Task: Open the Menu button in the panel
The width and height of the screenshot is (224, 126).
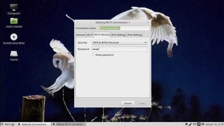Action: (x=6, y=124)
